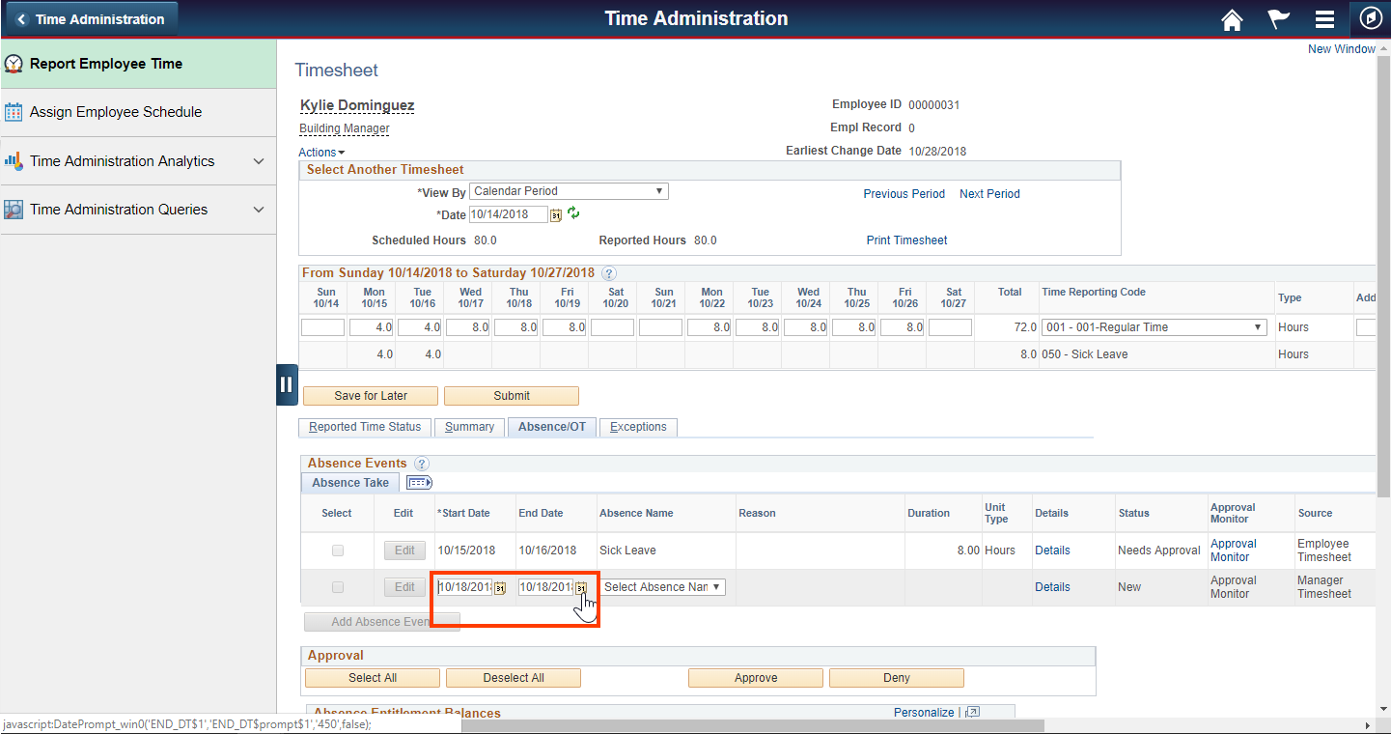This screenshot has width=1391, height=734.
Task: Go to the Home icon
Action: coord(1232,18)
